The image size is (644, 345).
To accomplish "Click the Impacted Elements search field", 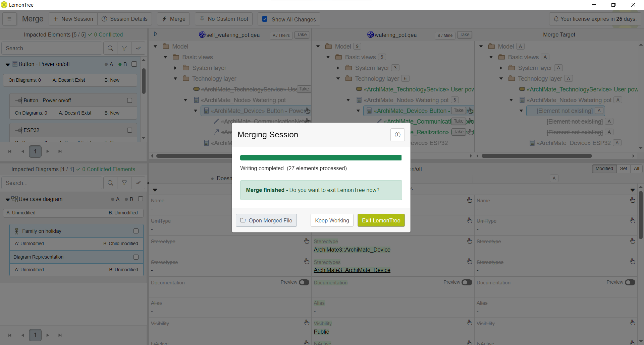I will pos(52,48).
